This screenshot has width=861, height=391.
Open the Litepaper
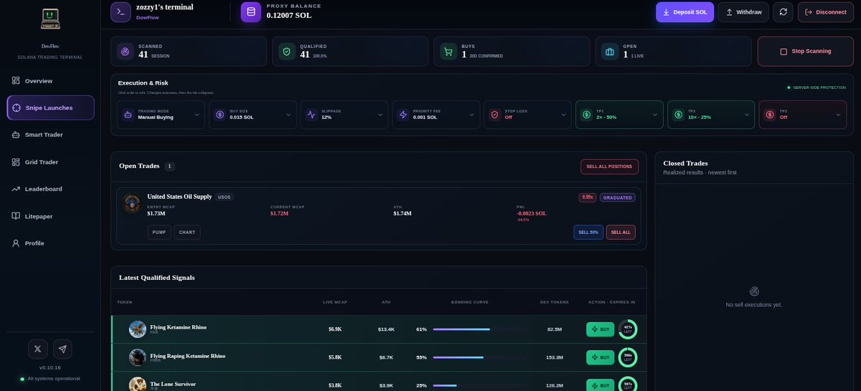click(x=50, y=216)
